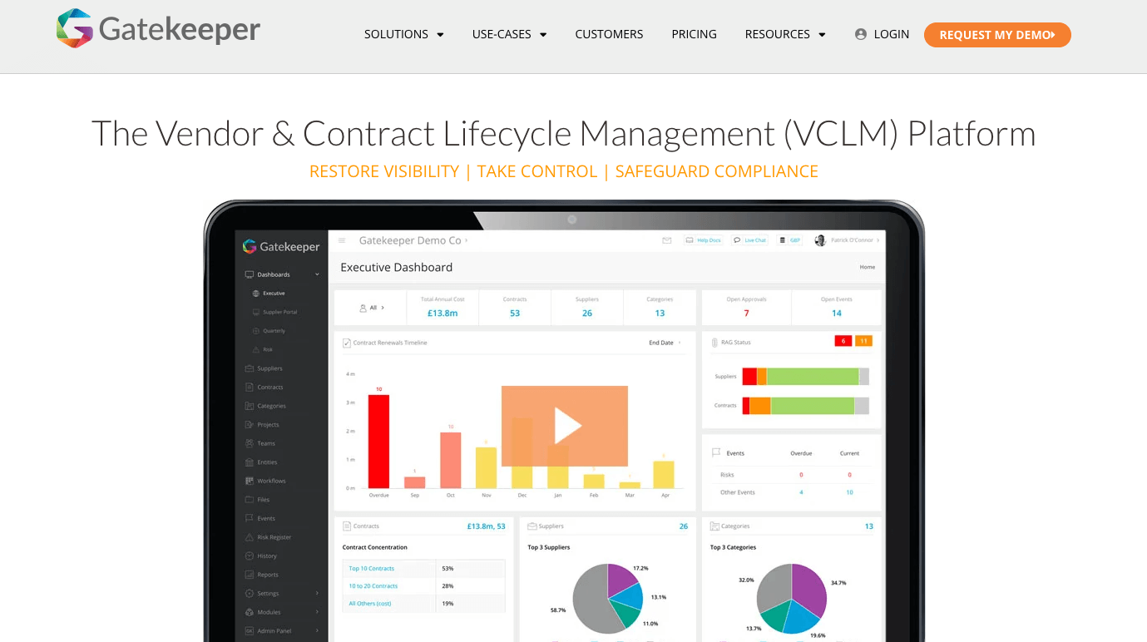This screenshot has height=642, width=1147.
Task: Click the LOGIN link
Action: [891, 34]
